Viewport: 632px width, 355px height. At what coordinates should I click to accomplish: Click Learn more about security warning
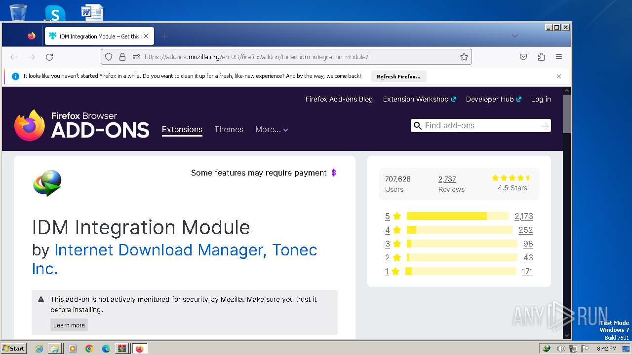(x=69, y=325)
